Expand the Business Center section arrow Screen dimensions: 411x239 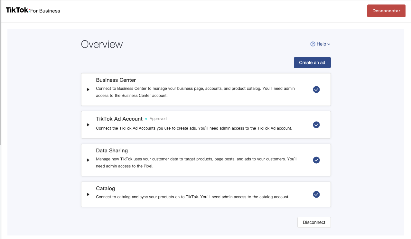click(88, 90)
